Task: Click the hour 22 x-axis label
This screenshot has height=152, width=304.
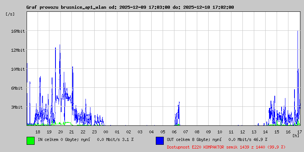Action: tap(83, 132)
